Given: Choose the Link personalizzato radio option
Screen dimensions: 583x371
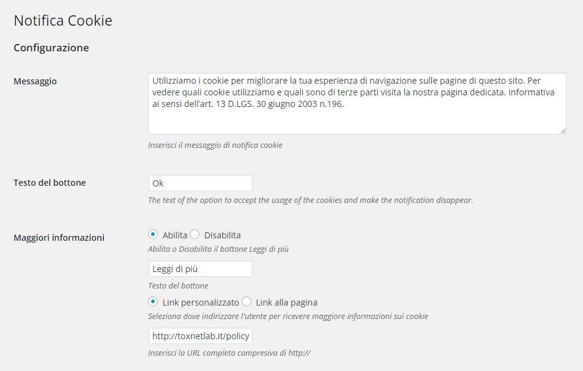Looking at the screenshot, I should (152, 301).
